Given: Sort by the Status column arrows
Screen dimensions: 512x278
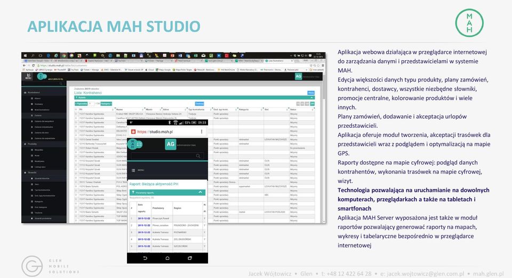Looking at the screenshot, I should 312,110.
